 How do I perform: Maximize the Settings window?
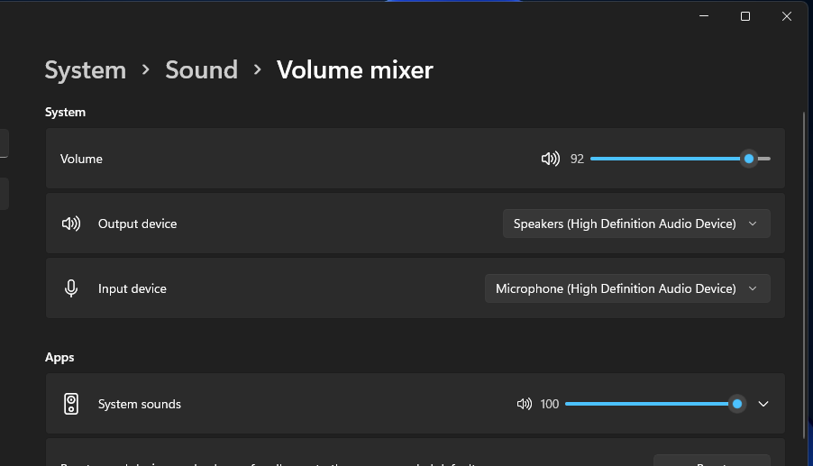coord(745,16)
